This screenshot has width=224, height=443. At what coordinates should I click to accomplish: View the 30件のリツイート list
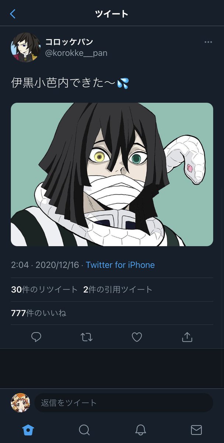[44, 289]
